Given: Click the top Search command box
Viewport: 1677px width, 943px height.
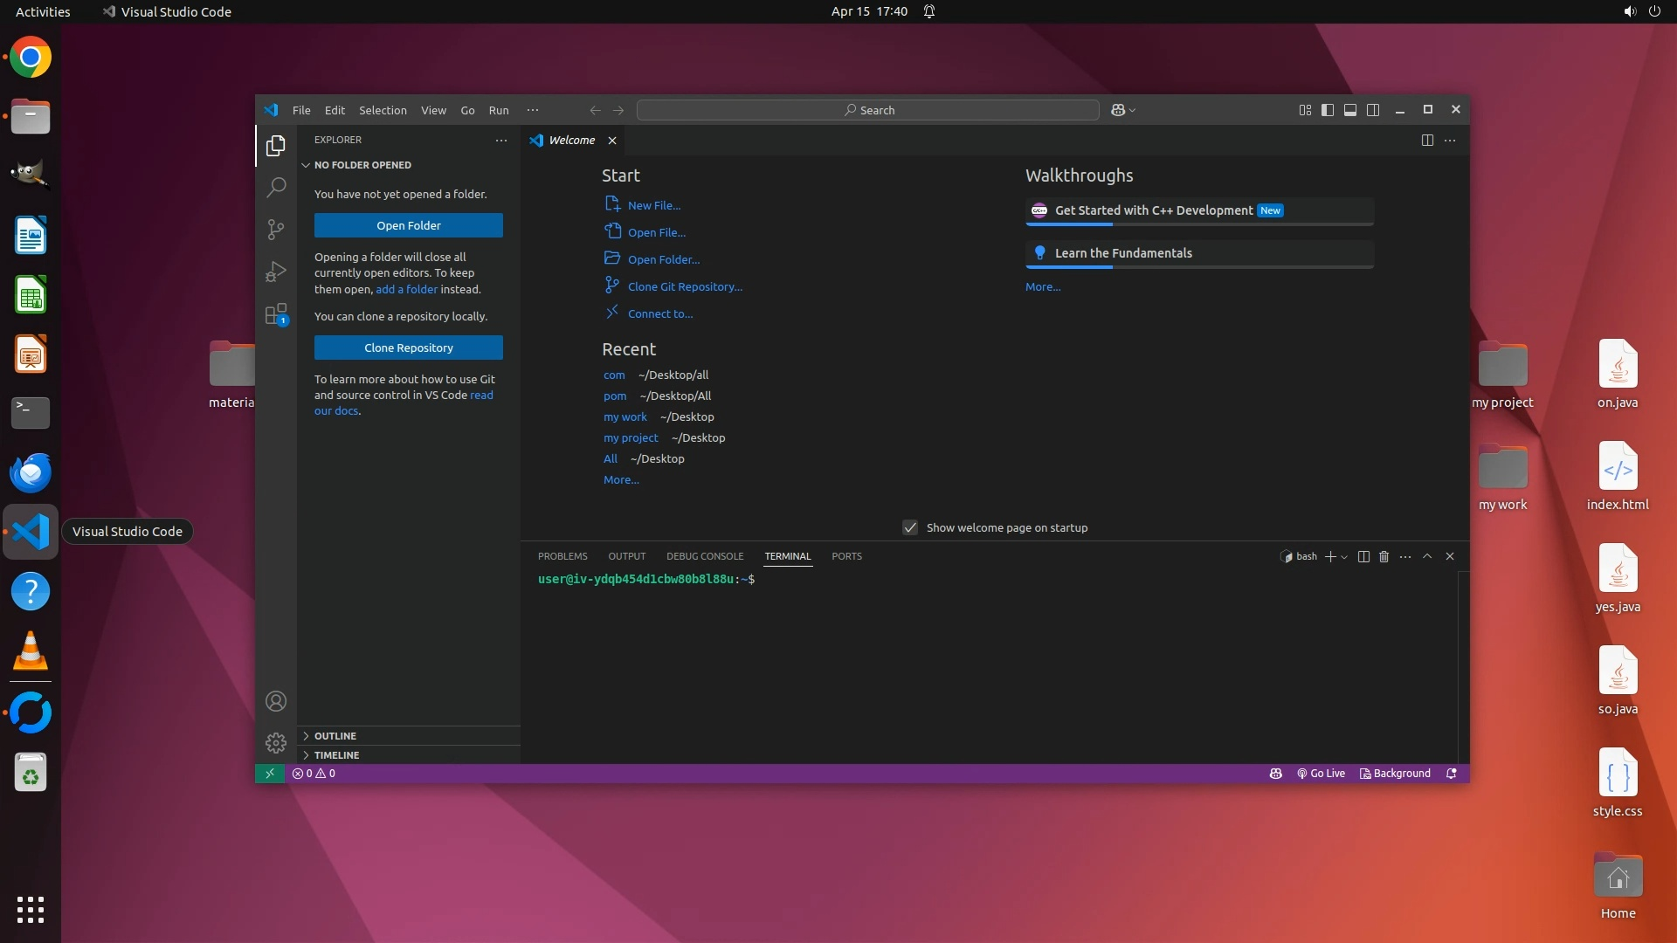Looking at the screenshot, I should pyautogui.click(x=868, y=110).
